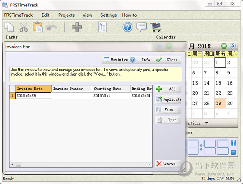Select row header number 1
The image size is (243, 184).
click(x=12, y=95)
